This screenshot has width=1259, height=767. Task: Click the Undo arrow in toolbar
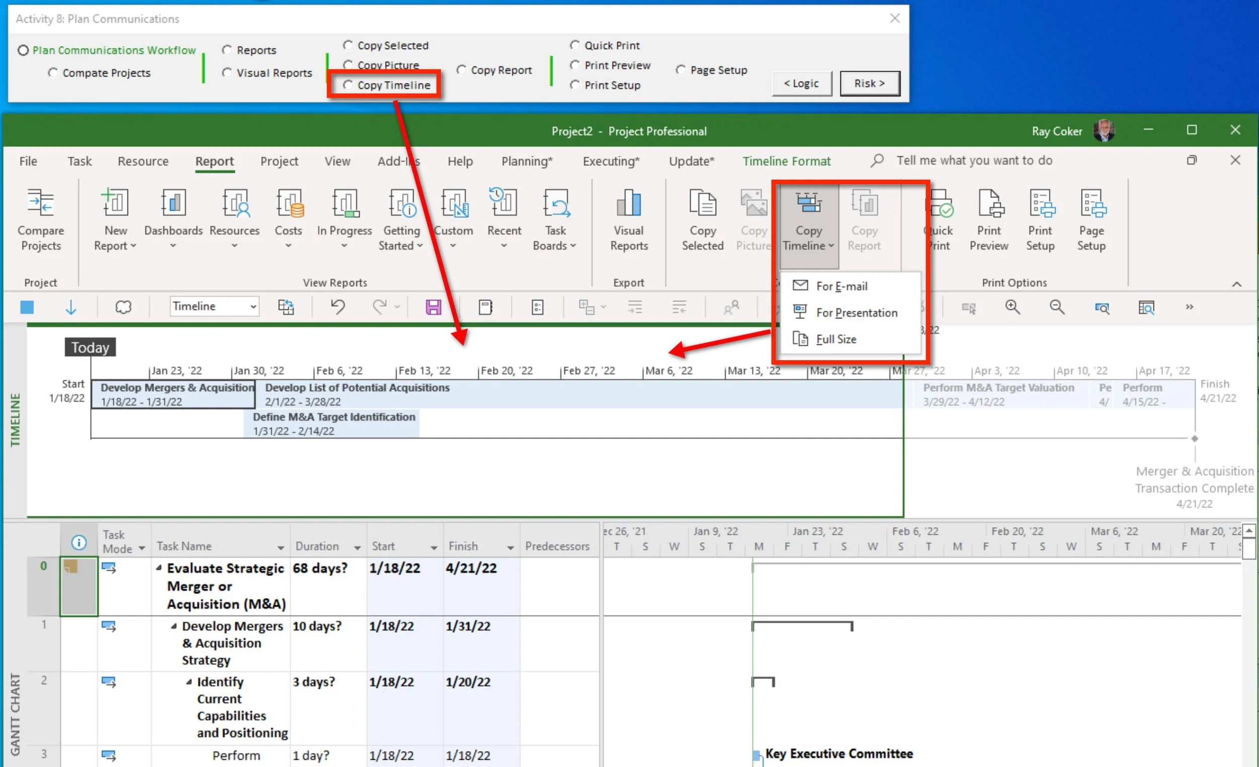[x=337, y=307]
